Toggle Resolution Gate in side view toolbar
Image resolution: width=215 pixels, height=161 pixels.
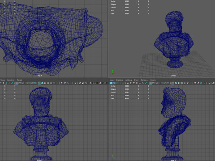coord(156,83)
